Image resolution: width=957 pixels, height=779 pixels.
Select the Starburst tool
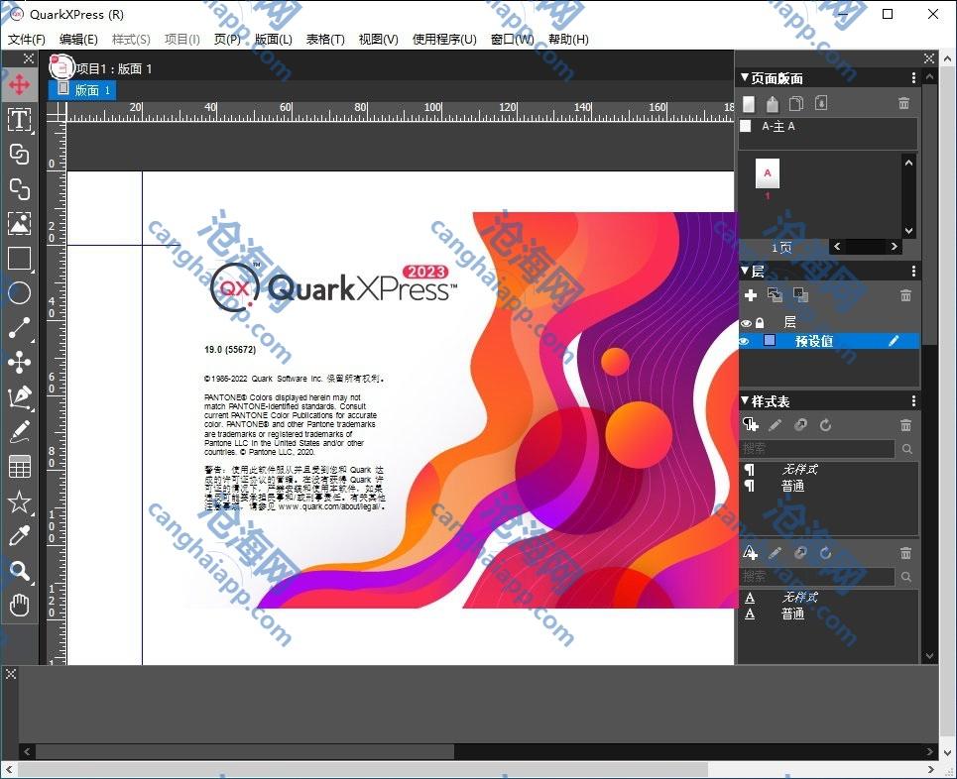pos(19,501)
